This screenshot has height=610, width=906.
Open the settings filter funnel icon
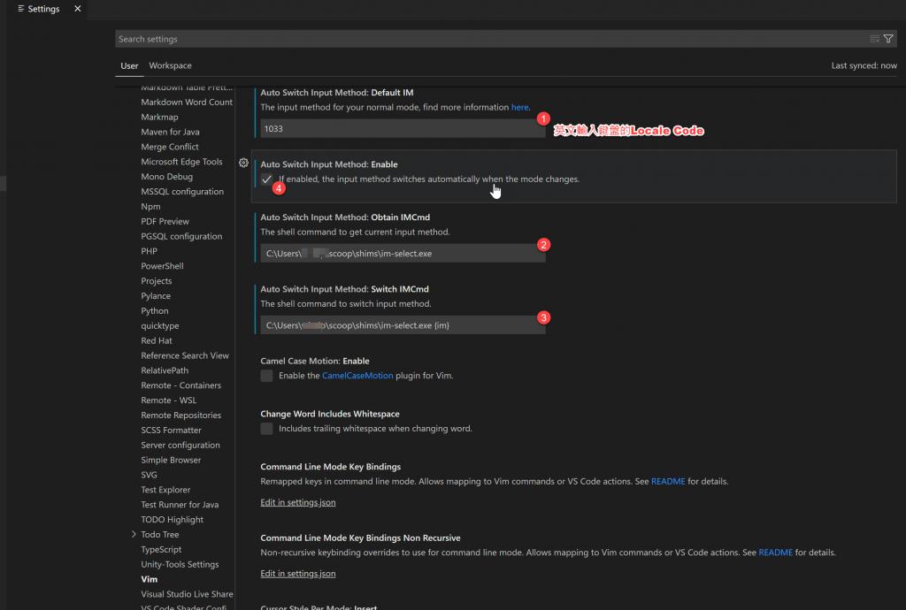pos(888,39)
